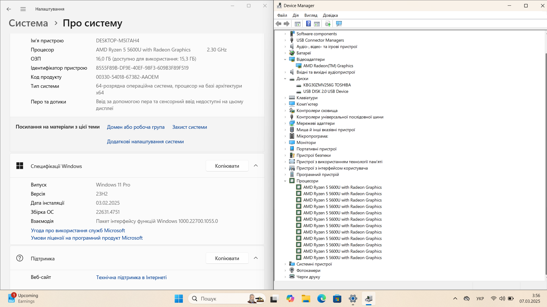This screenshot has height=307, width=547.
Task: Click the taskbar Пошук search box
Action: point(226,298)
